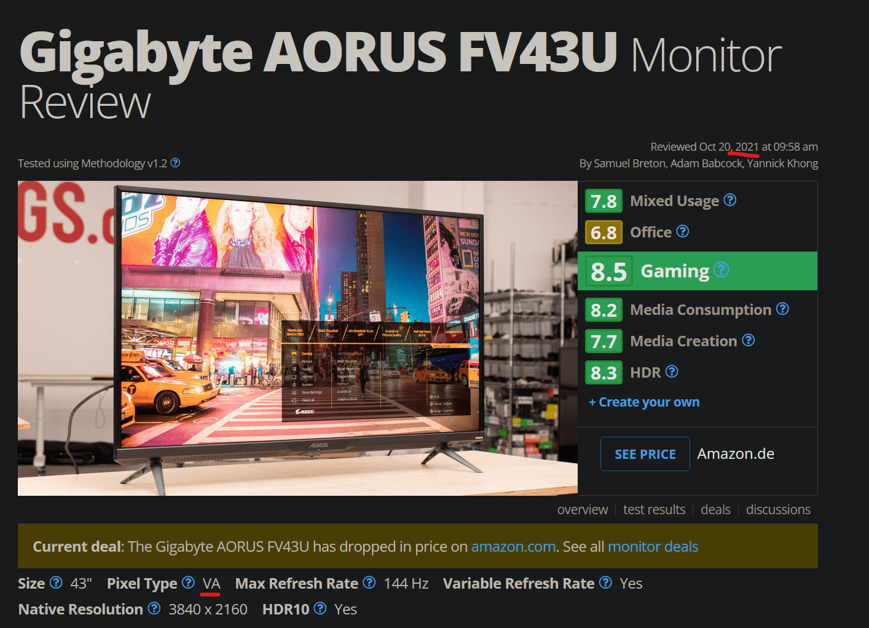Click the AORUS FV43U monitor photo

[x=297, y=338]
